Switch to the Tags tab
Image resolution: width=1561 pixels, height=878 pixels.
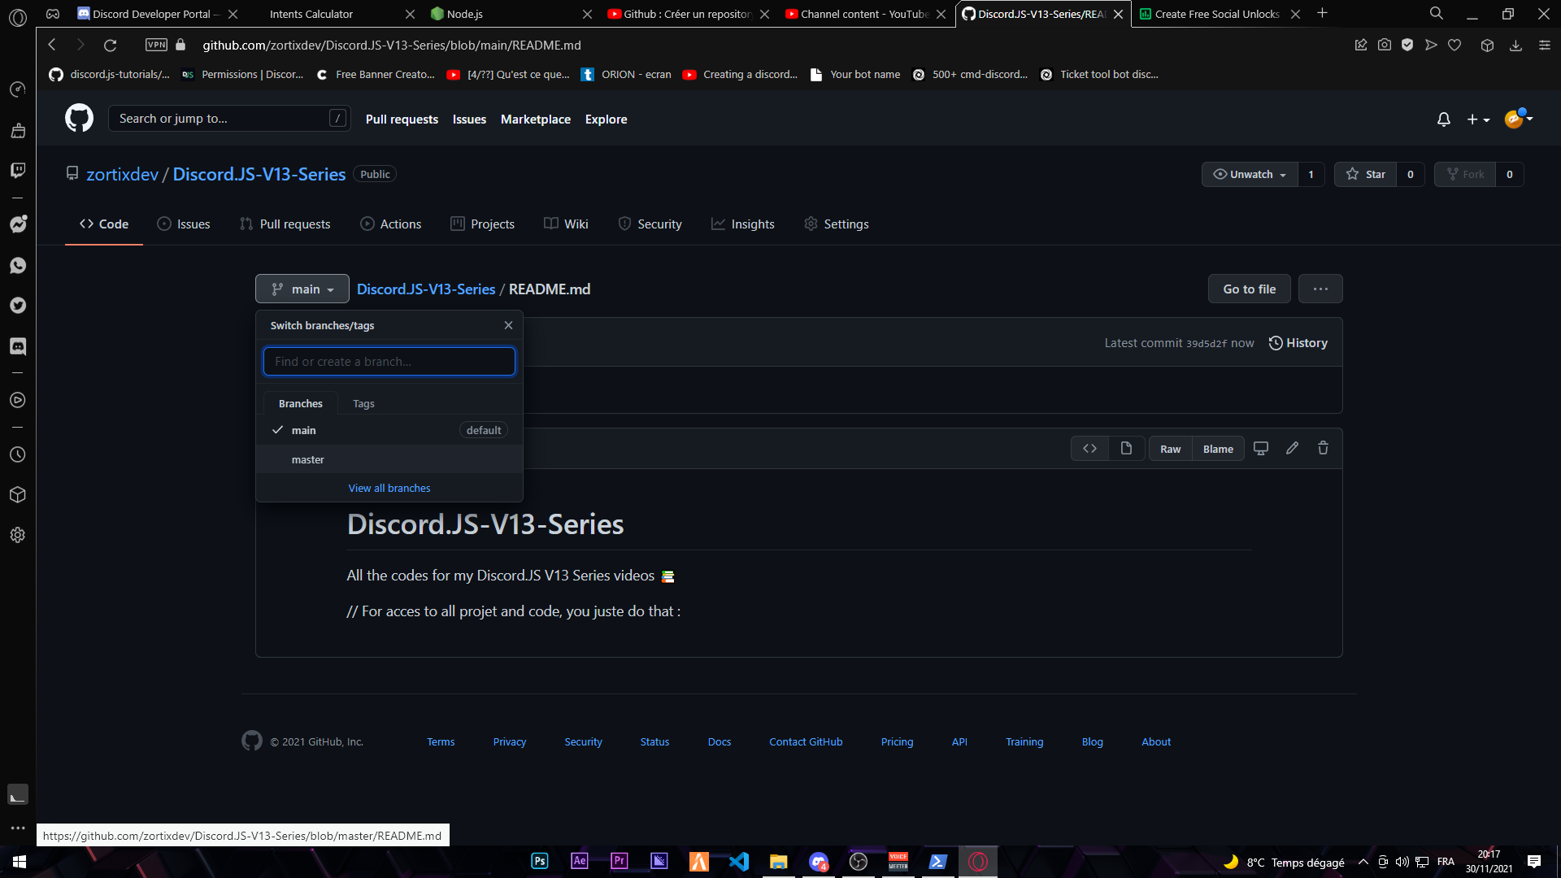click(363, 403)
